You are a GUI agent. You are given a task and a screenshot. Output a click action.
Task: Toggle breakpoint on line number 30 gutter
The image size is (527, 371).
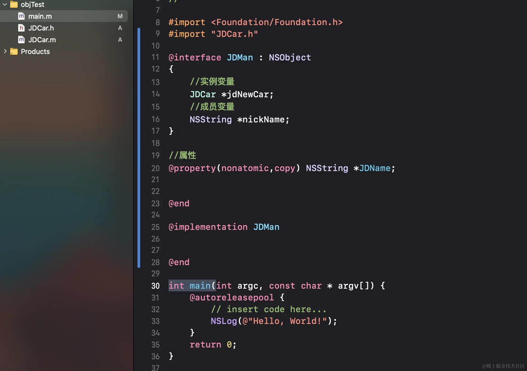155,286
